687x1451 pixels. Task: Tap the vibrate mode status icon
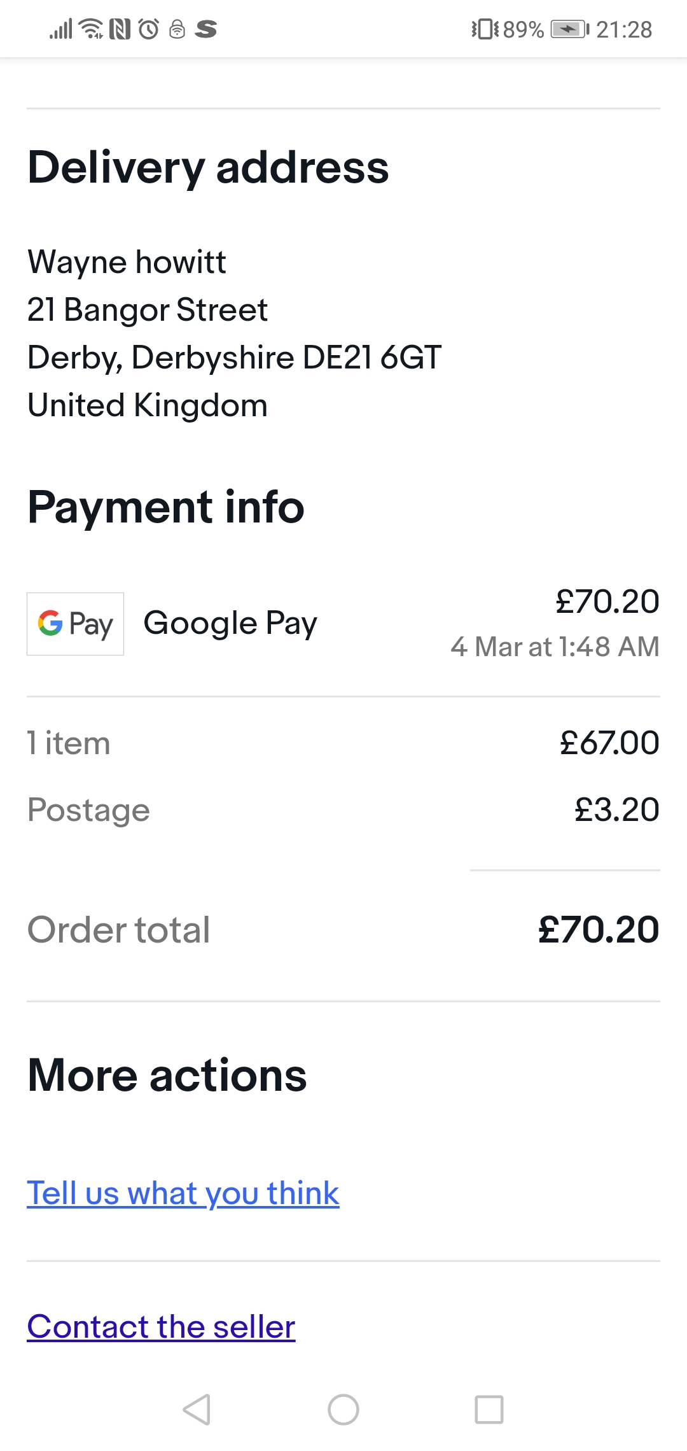click(485, 29)
